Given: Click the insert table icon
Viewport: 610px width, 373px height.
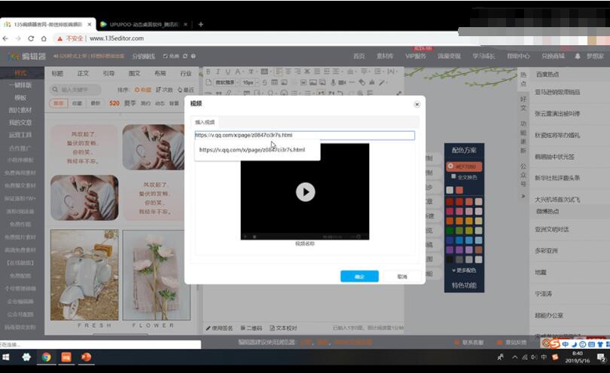Looking at the screenshot, I should click(x=274, y=82).
